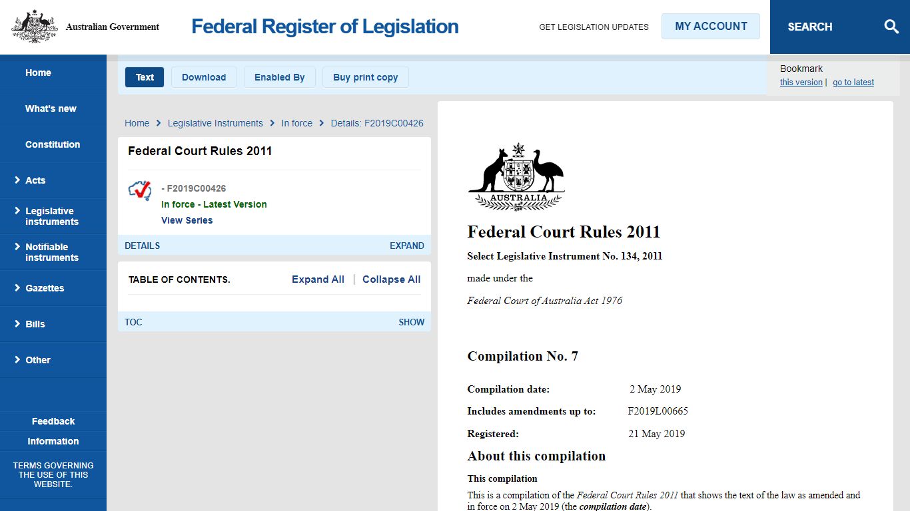Click 'F2019L00665' amendment value
Viewport: 910px width, 511px height.
click(x=658, y=411)
